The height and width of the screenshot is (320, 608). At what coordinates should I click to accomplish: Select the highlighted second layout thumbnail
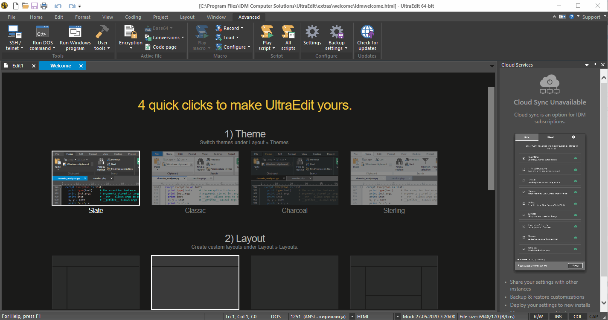[195, 282]
